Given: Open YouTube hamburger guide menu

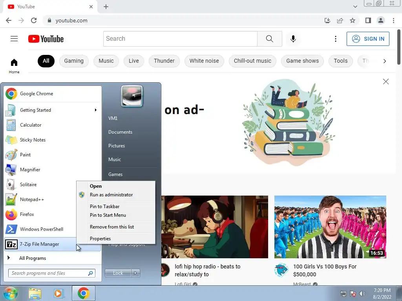Looking at the screenshot, I should [14, 39].
